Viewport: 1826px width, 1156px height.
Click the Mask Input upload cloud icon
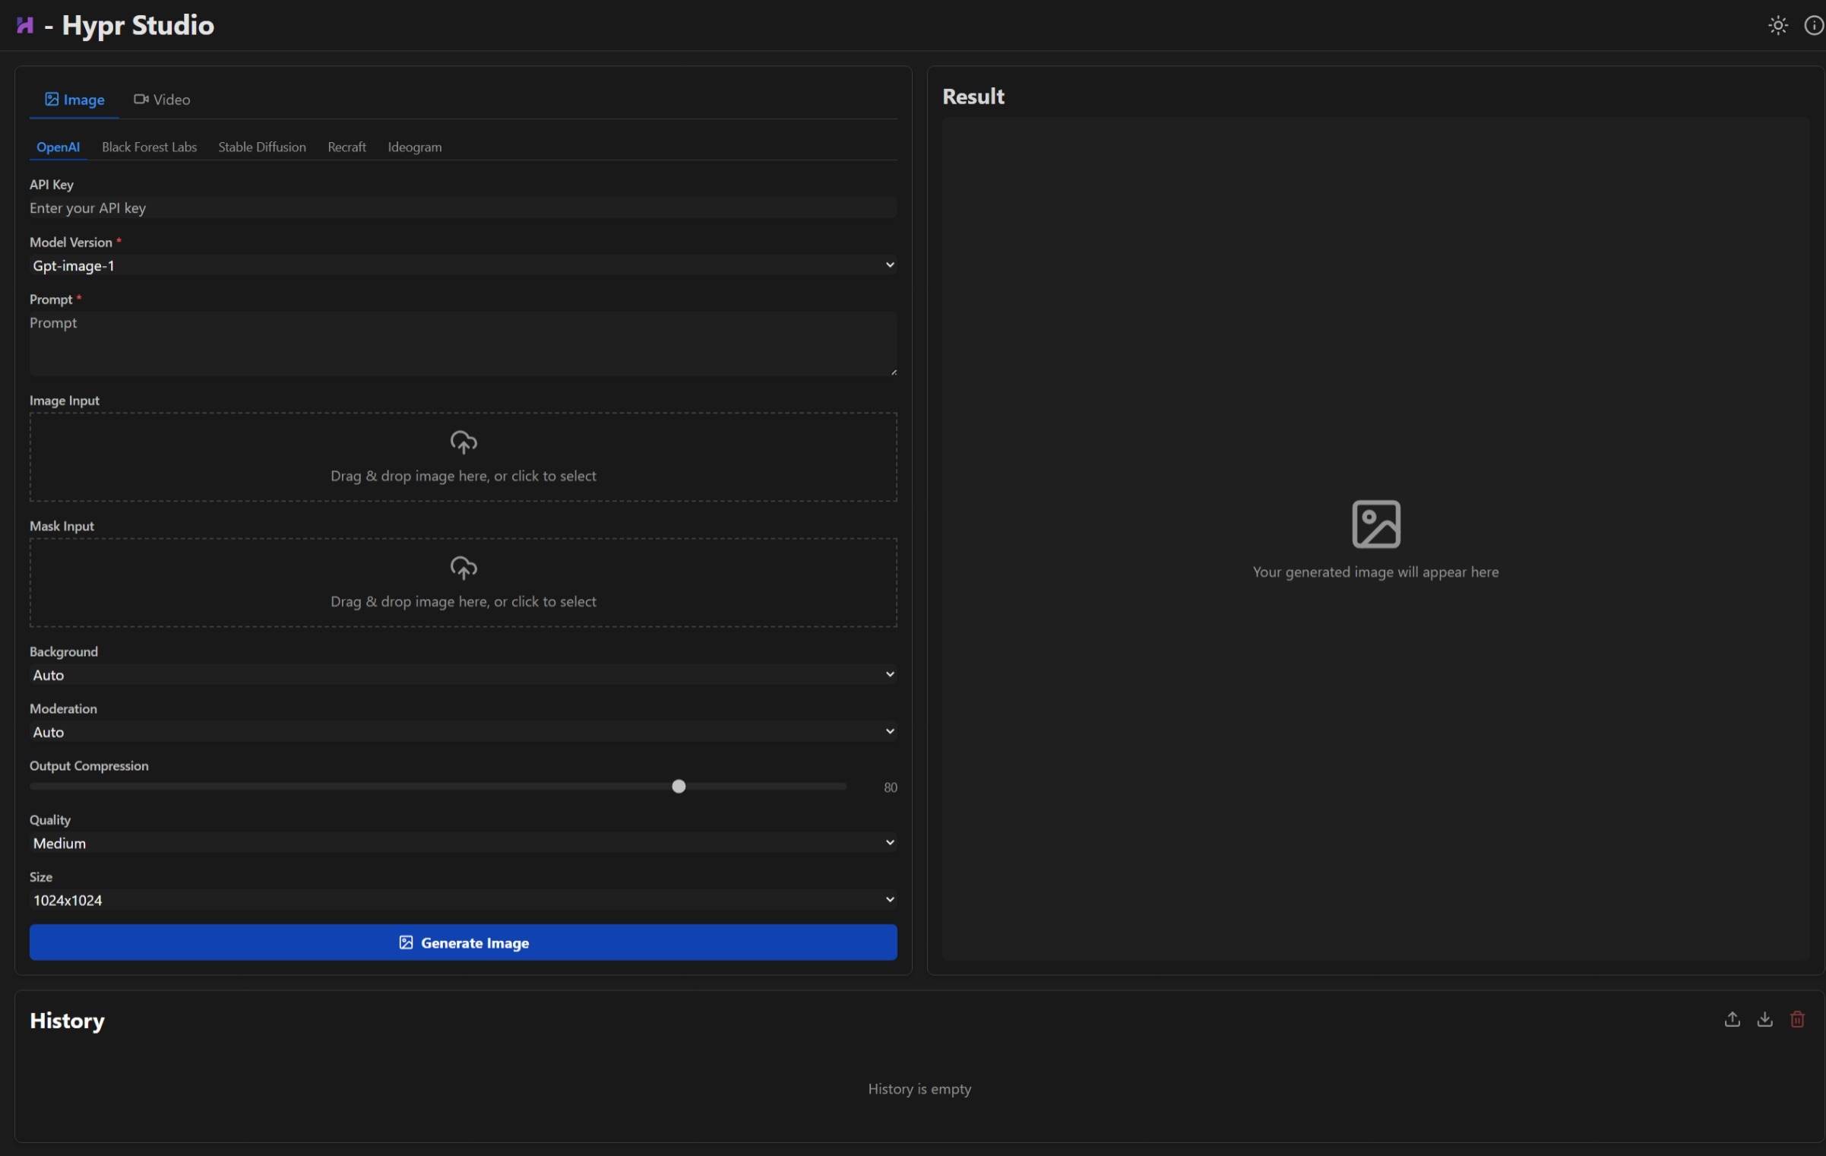(x=463, y=568)
